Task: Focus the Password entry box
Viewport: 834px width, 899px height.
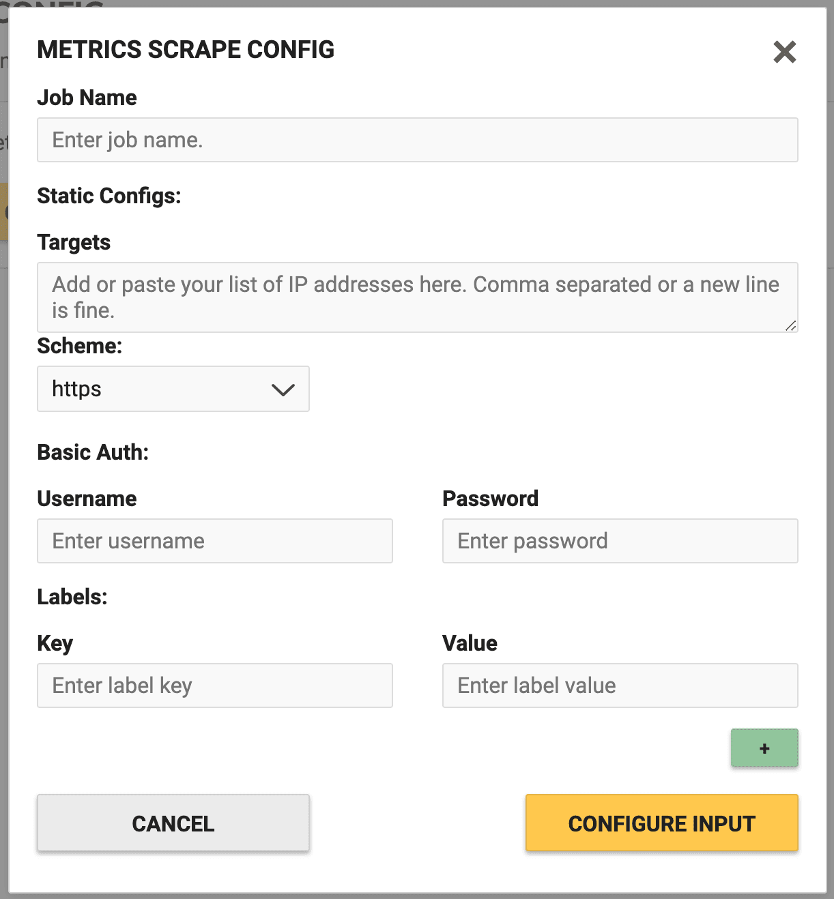Action: pyautogui.click(x=620, y=541)
